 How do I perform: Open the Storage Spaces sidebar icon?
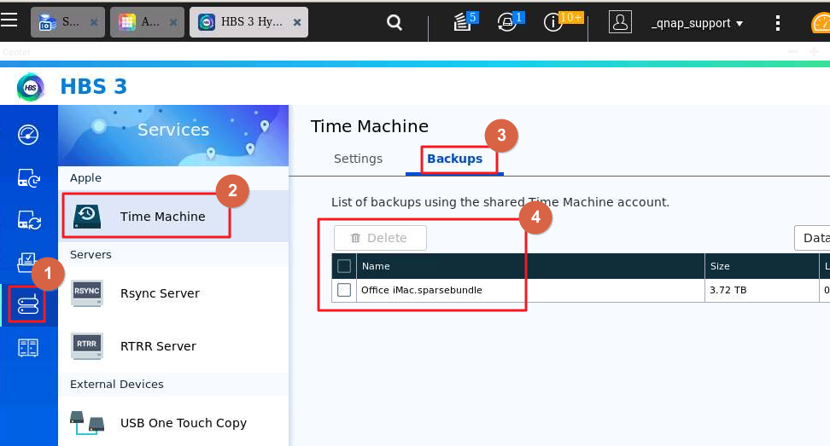pyautogui.click(x=28, y=348)
